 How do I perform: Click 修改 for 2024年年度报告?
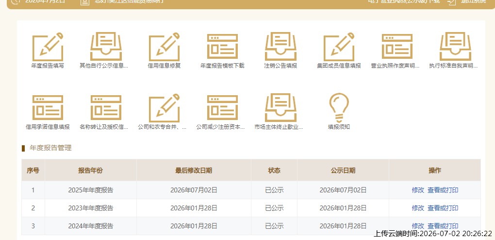(x=418, y=226)
